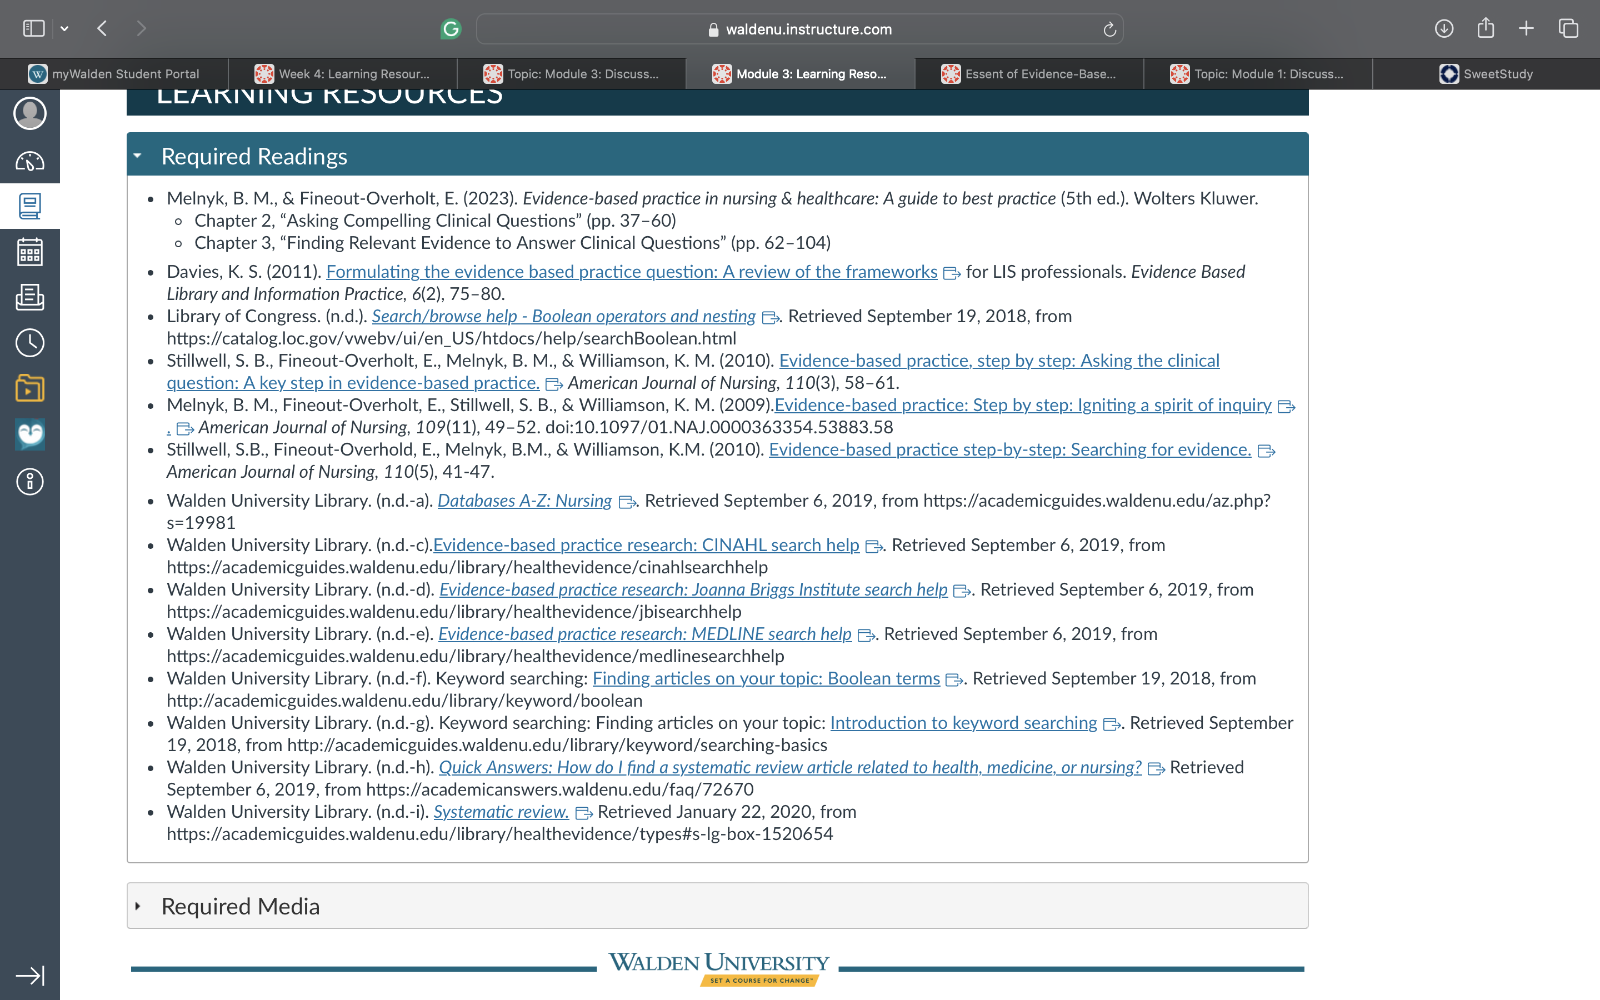Click the Walden University footer logo
Image resolution: width=1600 pixels, height=1000 pixels.
pos(718,968)
